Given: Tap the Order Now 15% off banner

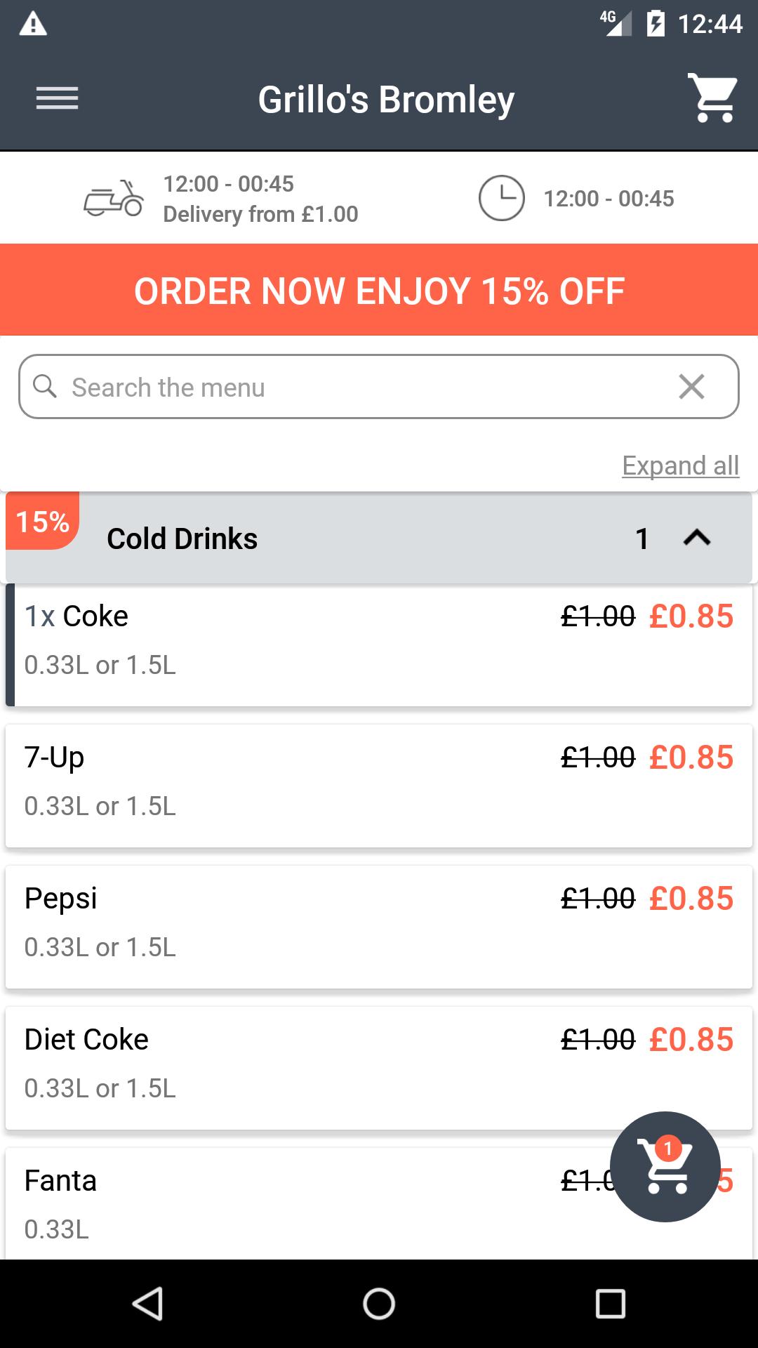Looking at the screenshot, I should pyautogui.click(x=379, y=291).
